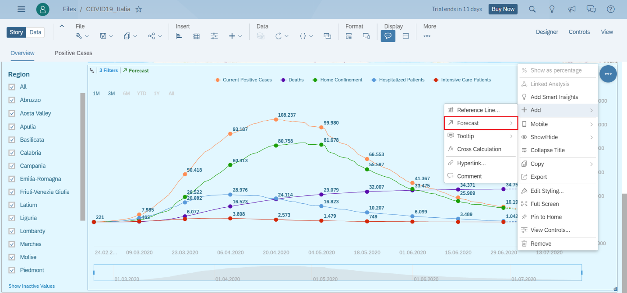Insert a chart with the bar chart icon
The width and height of the screenshot is (627, 293).
[179, 36]
